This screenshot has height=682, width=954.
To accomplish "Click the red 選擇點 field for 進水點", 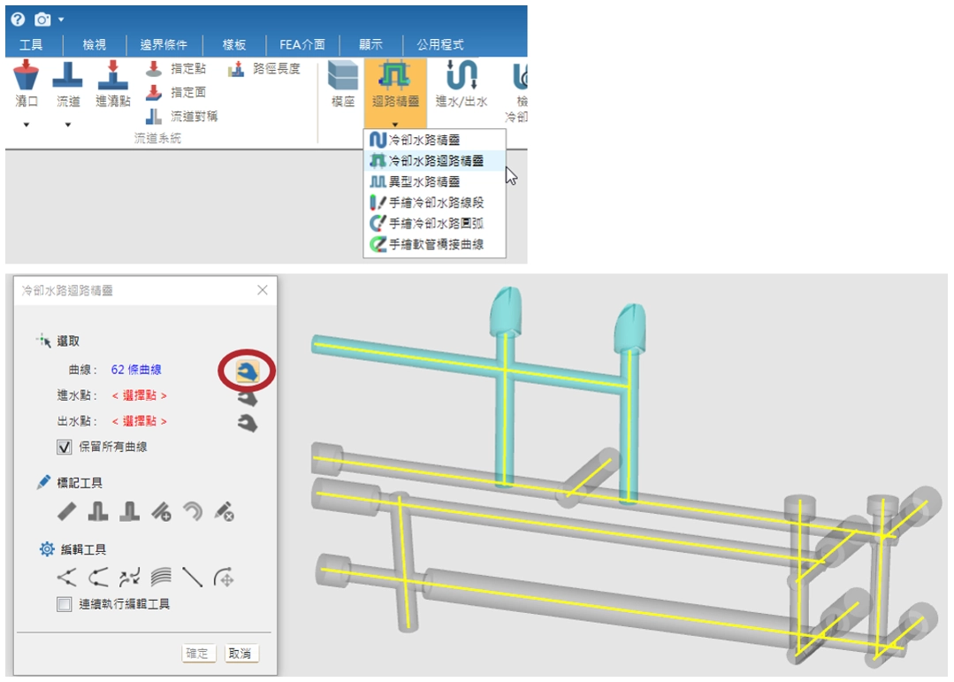I will pyautogui.click(x=139, y=395).
